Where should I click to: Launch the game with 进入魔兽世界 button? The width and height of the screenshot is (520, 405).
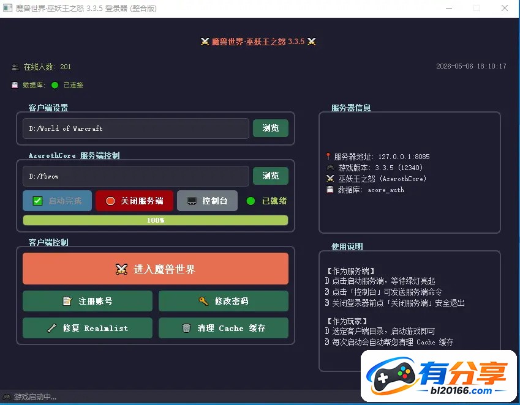(155, 269)
